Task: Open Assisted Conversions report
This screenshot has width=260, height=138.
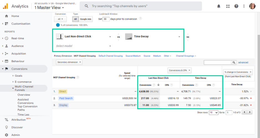Action: click(25, 101)
